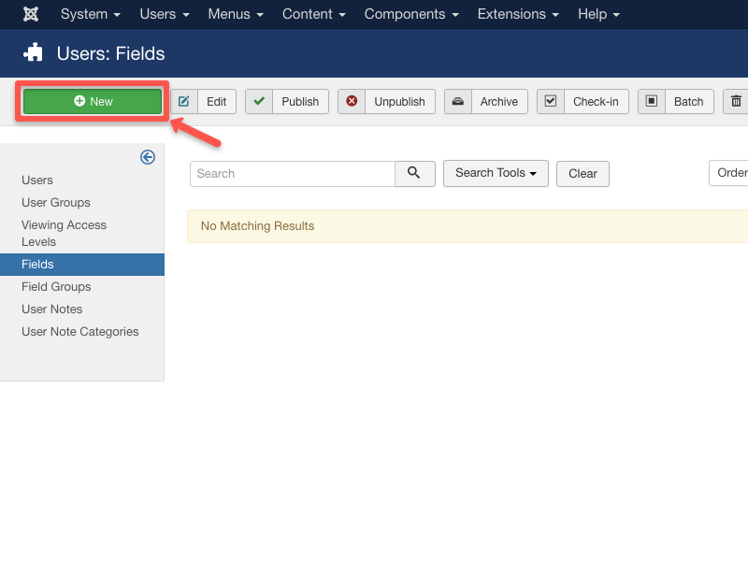
Task: Expand the Components menu
Action: (411, 14)
